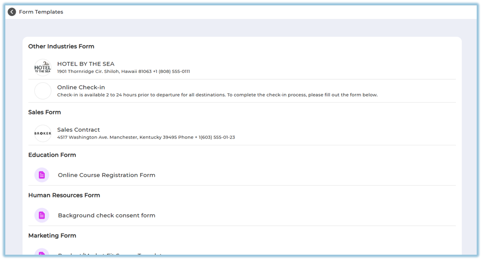482x260 pixels.
Task: Open the Online Check-in form template
Action: coord(81,87)
